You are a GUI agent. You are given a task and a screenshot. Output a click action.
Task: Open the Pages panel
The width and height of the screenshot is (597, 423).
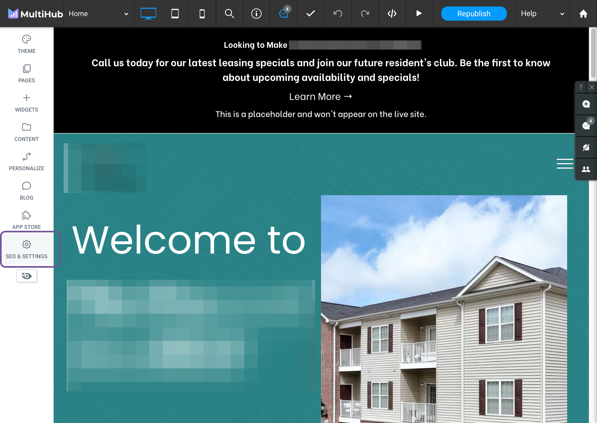27,74
